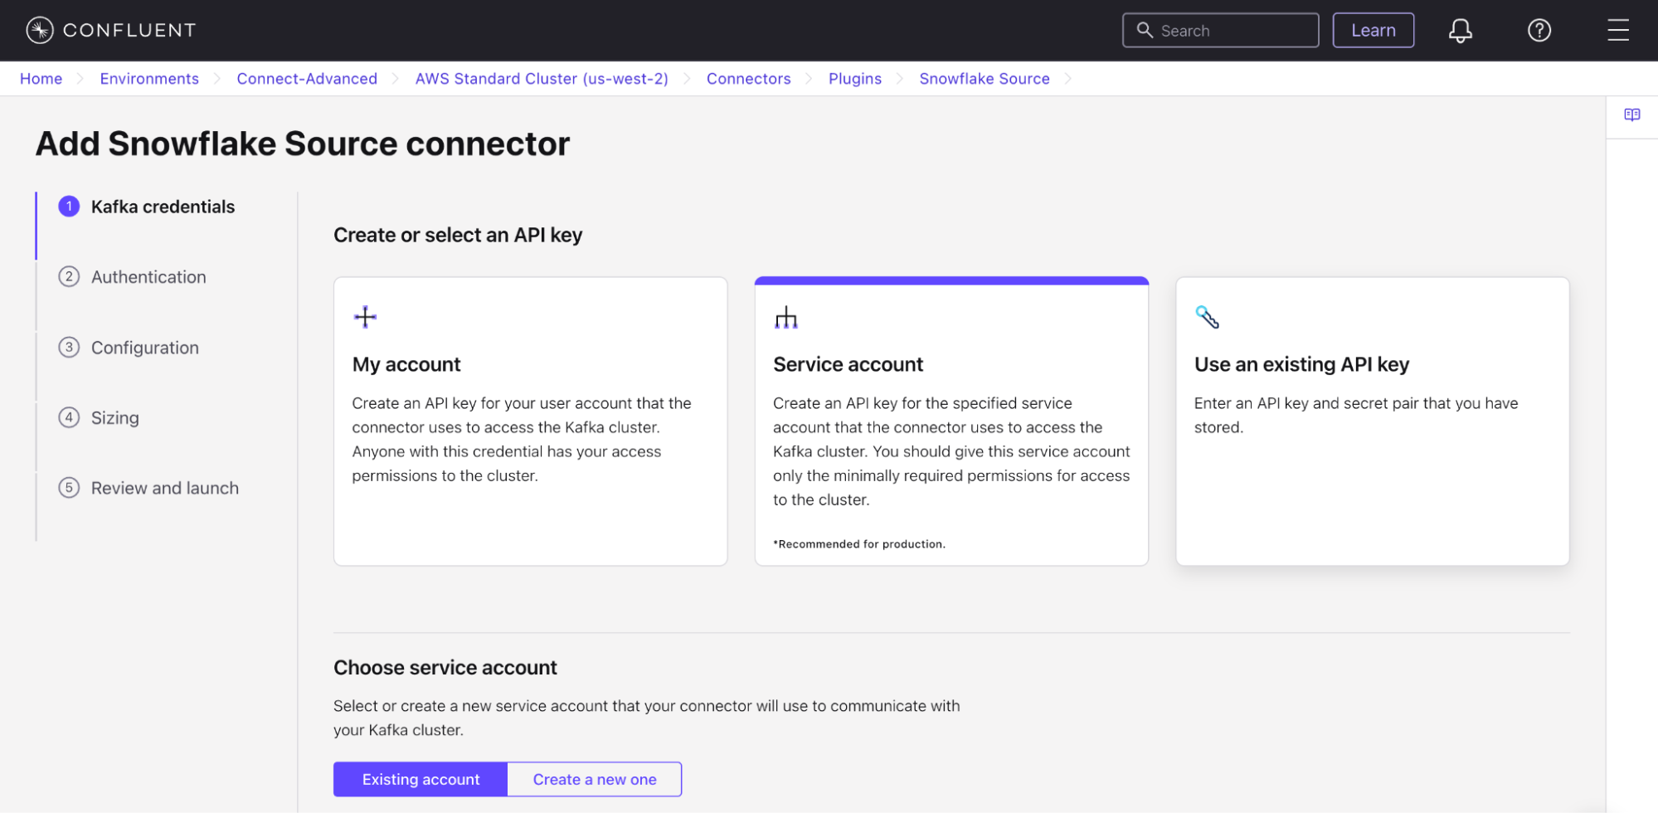The height and width of the screenshot is (813, 1658).
Task: Click the Learn button
Action: (1373, 31)
